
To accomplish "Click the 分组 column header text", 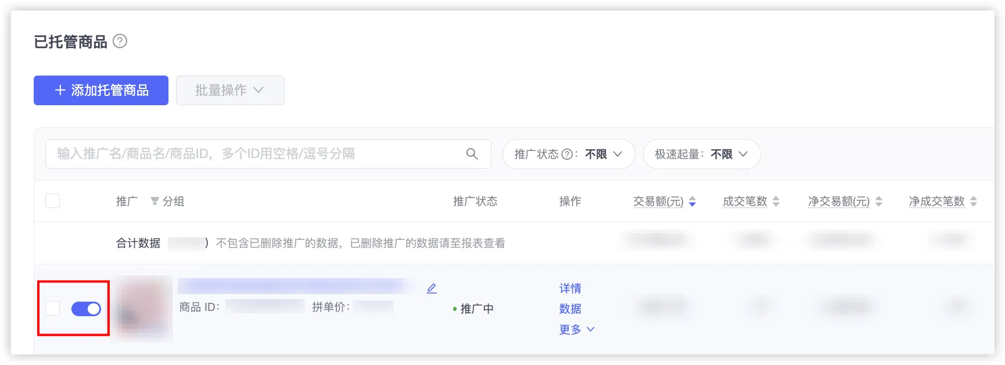I will [x=174, y=201].
